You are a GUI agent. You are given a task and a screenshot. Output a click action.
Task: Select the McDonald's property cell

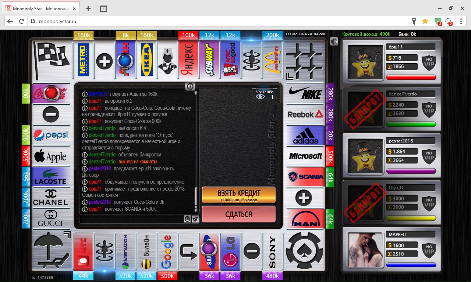pyautogui.click(x=272, y=59)
